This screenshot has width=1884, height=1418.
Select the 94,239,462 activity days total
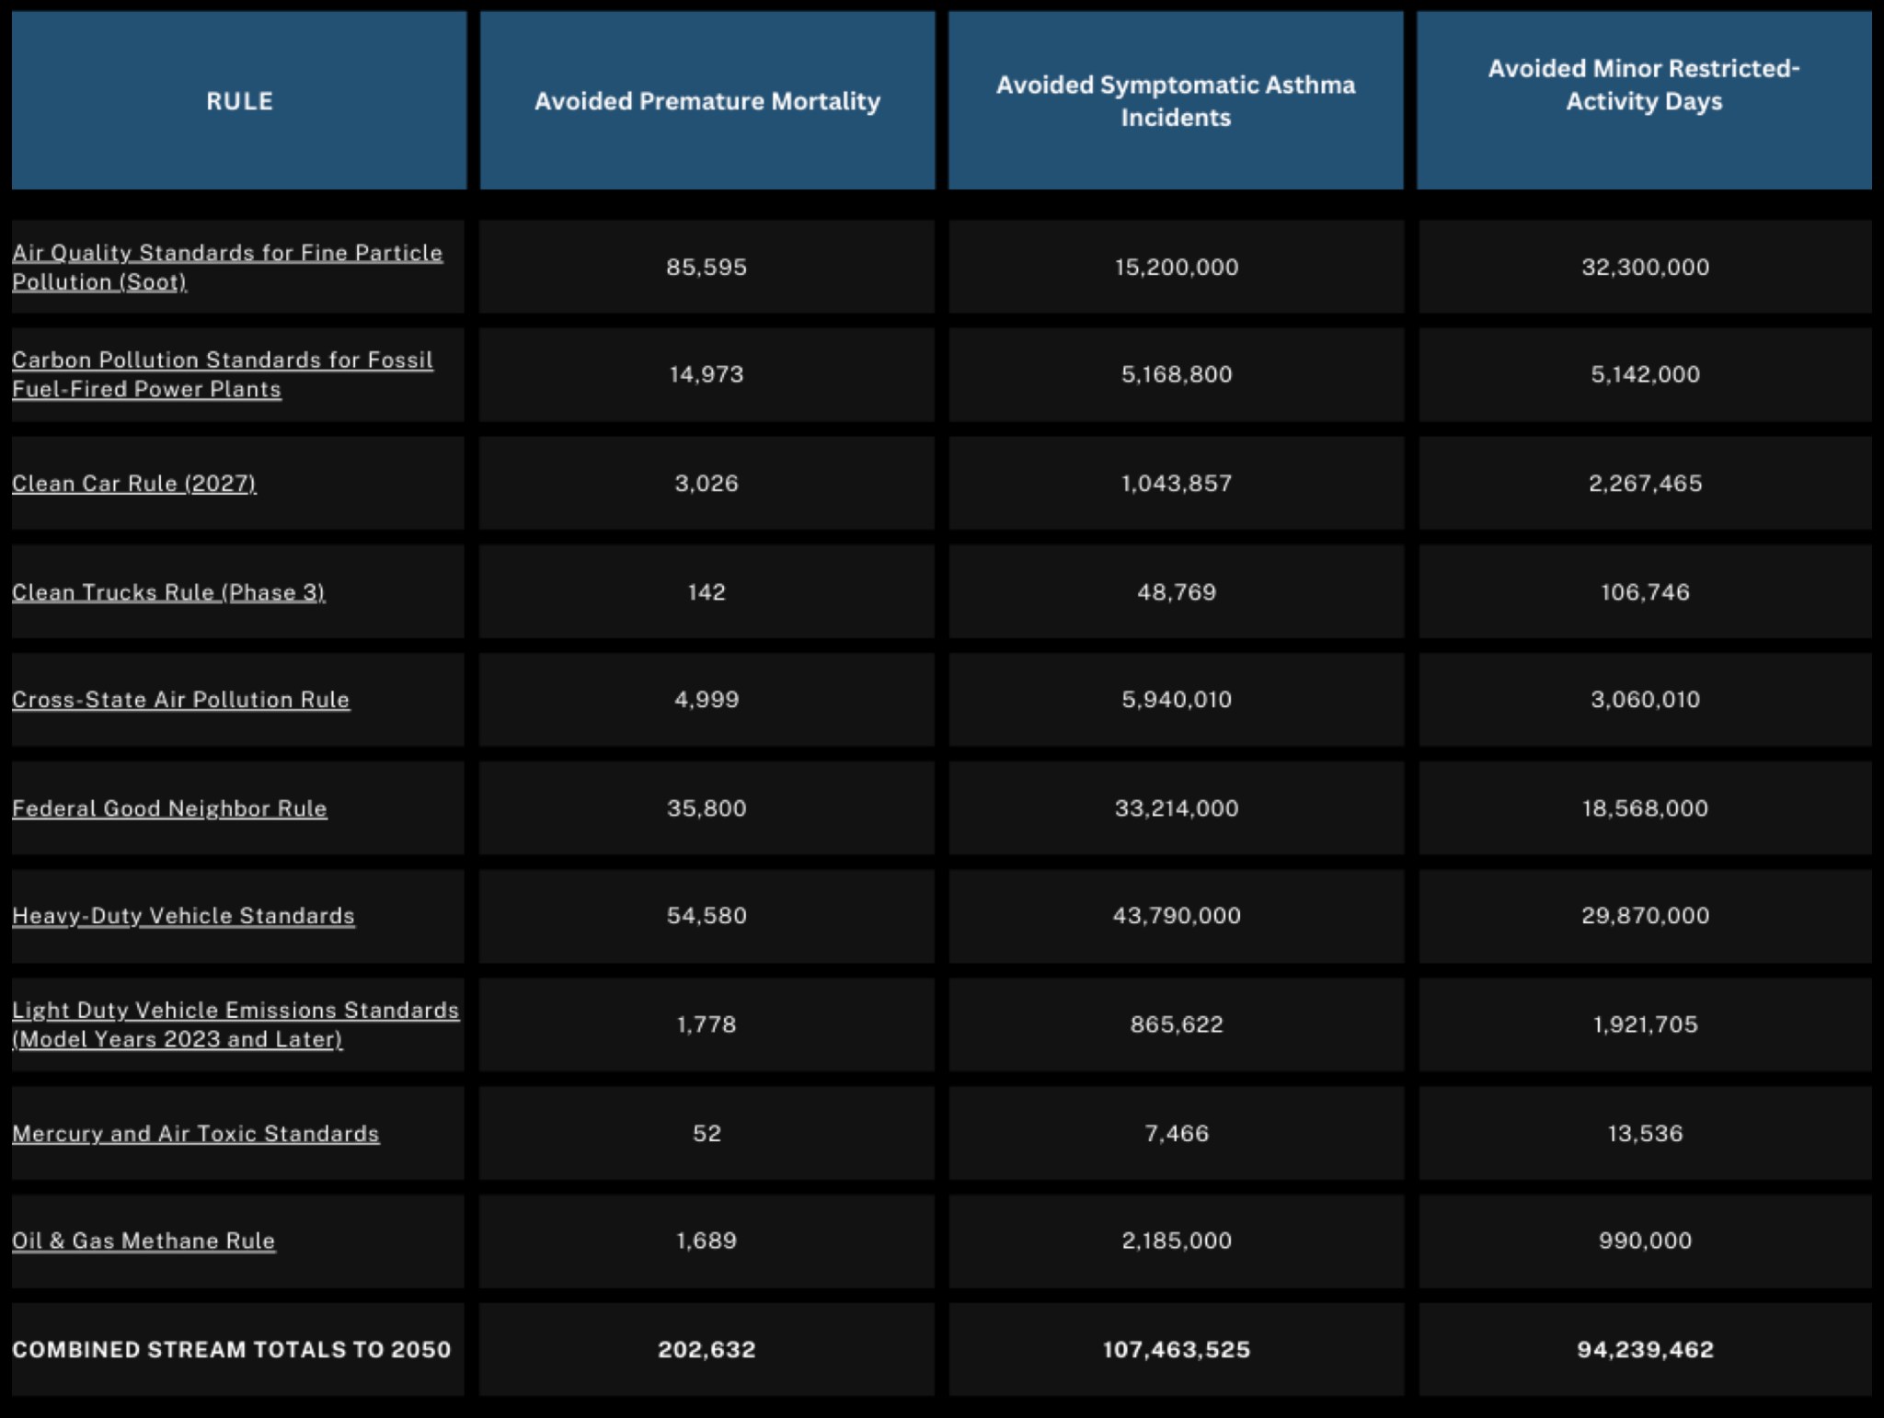click(x=1645, y=1350)
